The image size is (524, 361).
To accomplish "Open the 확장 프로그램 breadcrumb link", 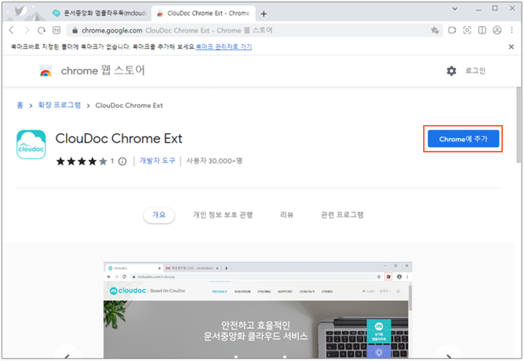I will 59,105.
